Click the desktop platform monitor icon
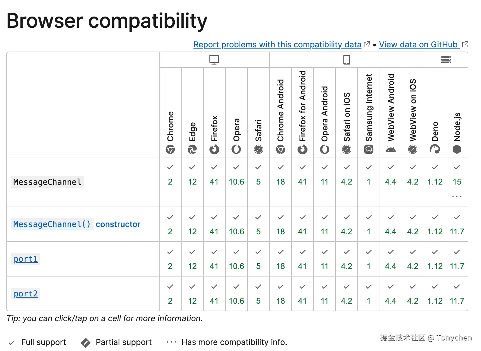The image size is (481, 351). coord(214,60)
